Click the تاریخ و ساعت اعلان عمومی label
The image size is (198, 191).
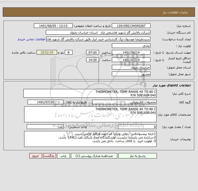tap(92, 26)
